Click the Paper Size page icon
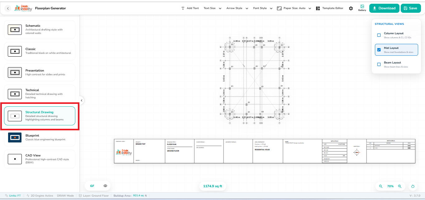 pyautogui.click(x=279, y=8)
